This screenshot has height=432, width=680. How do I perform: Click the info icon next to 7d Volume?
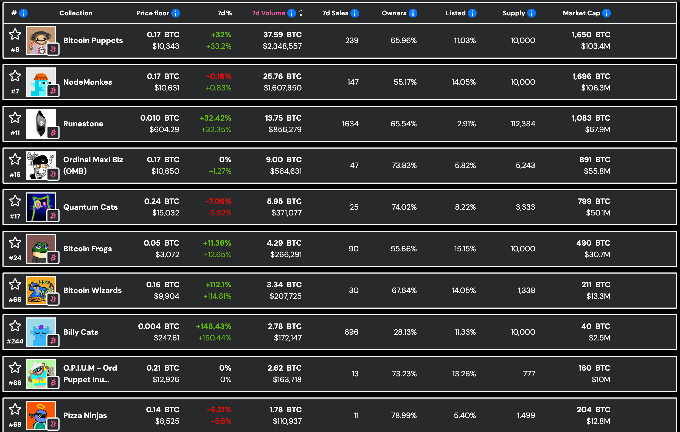click(291, 13)
